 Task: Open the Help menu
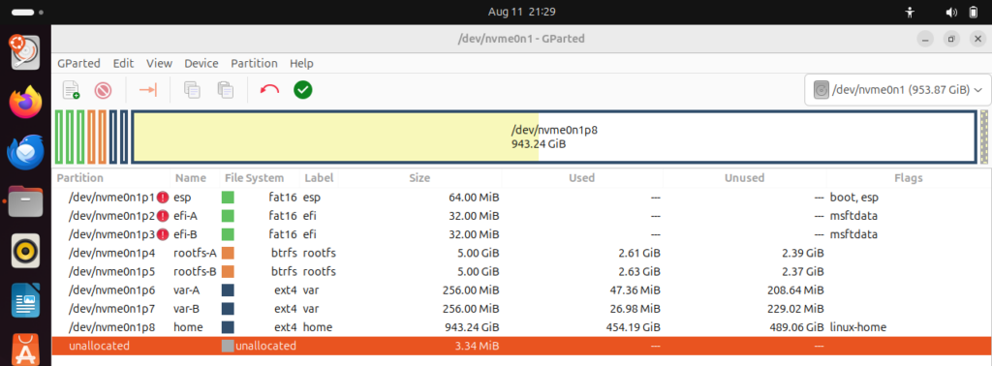click(302, 63)
